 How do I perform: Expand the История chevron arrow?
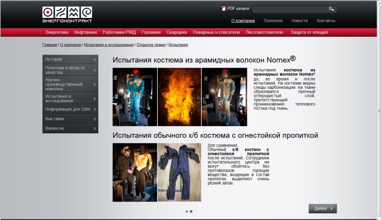95,60
